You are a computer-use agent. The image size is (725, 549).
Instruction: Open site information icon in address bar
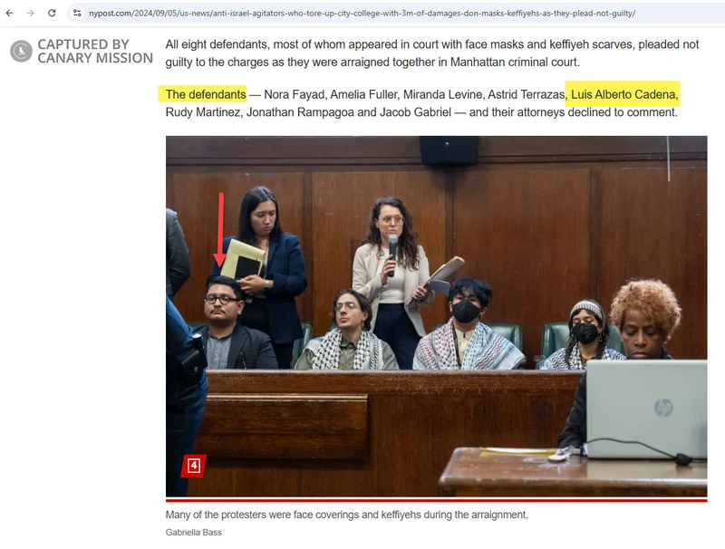click(77, 14)
